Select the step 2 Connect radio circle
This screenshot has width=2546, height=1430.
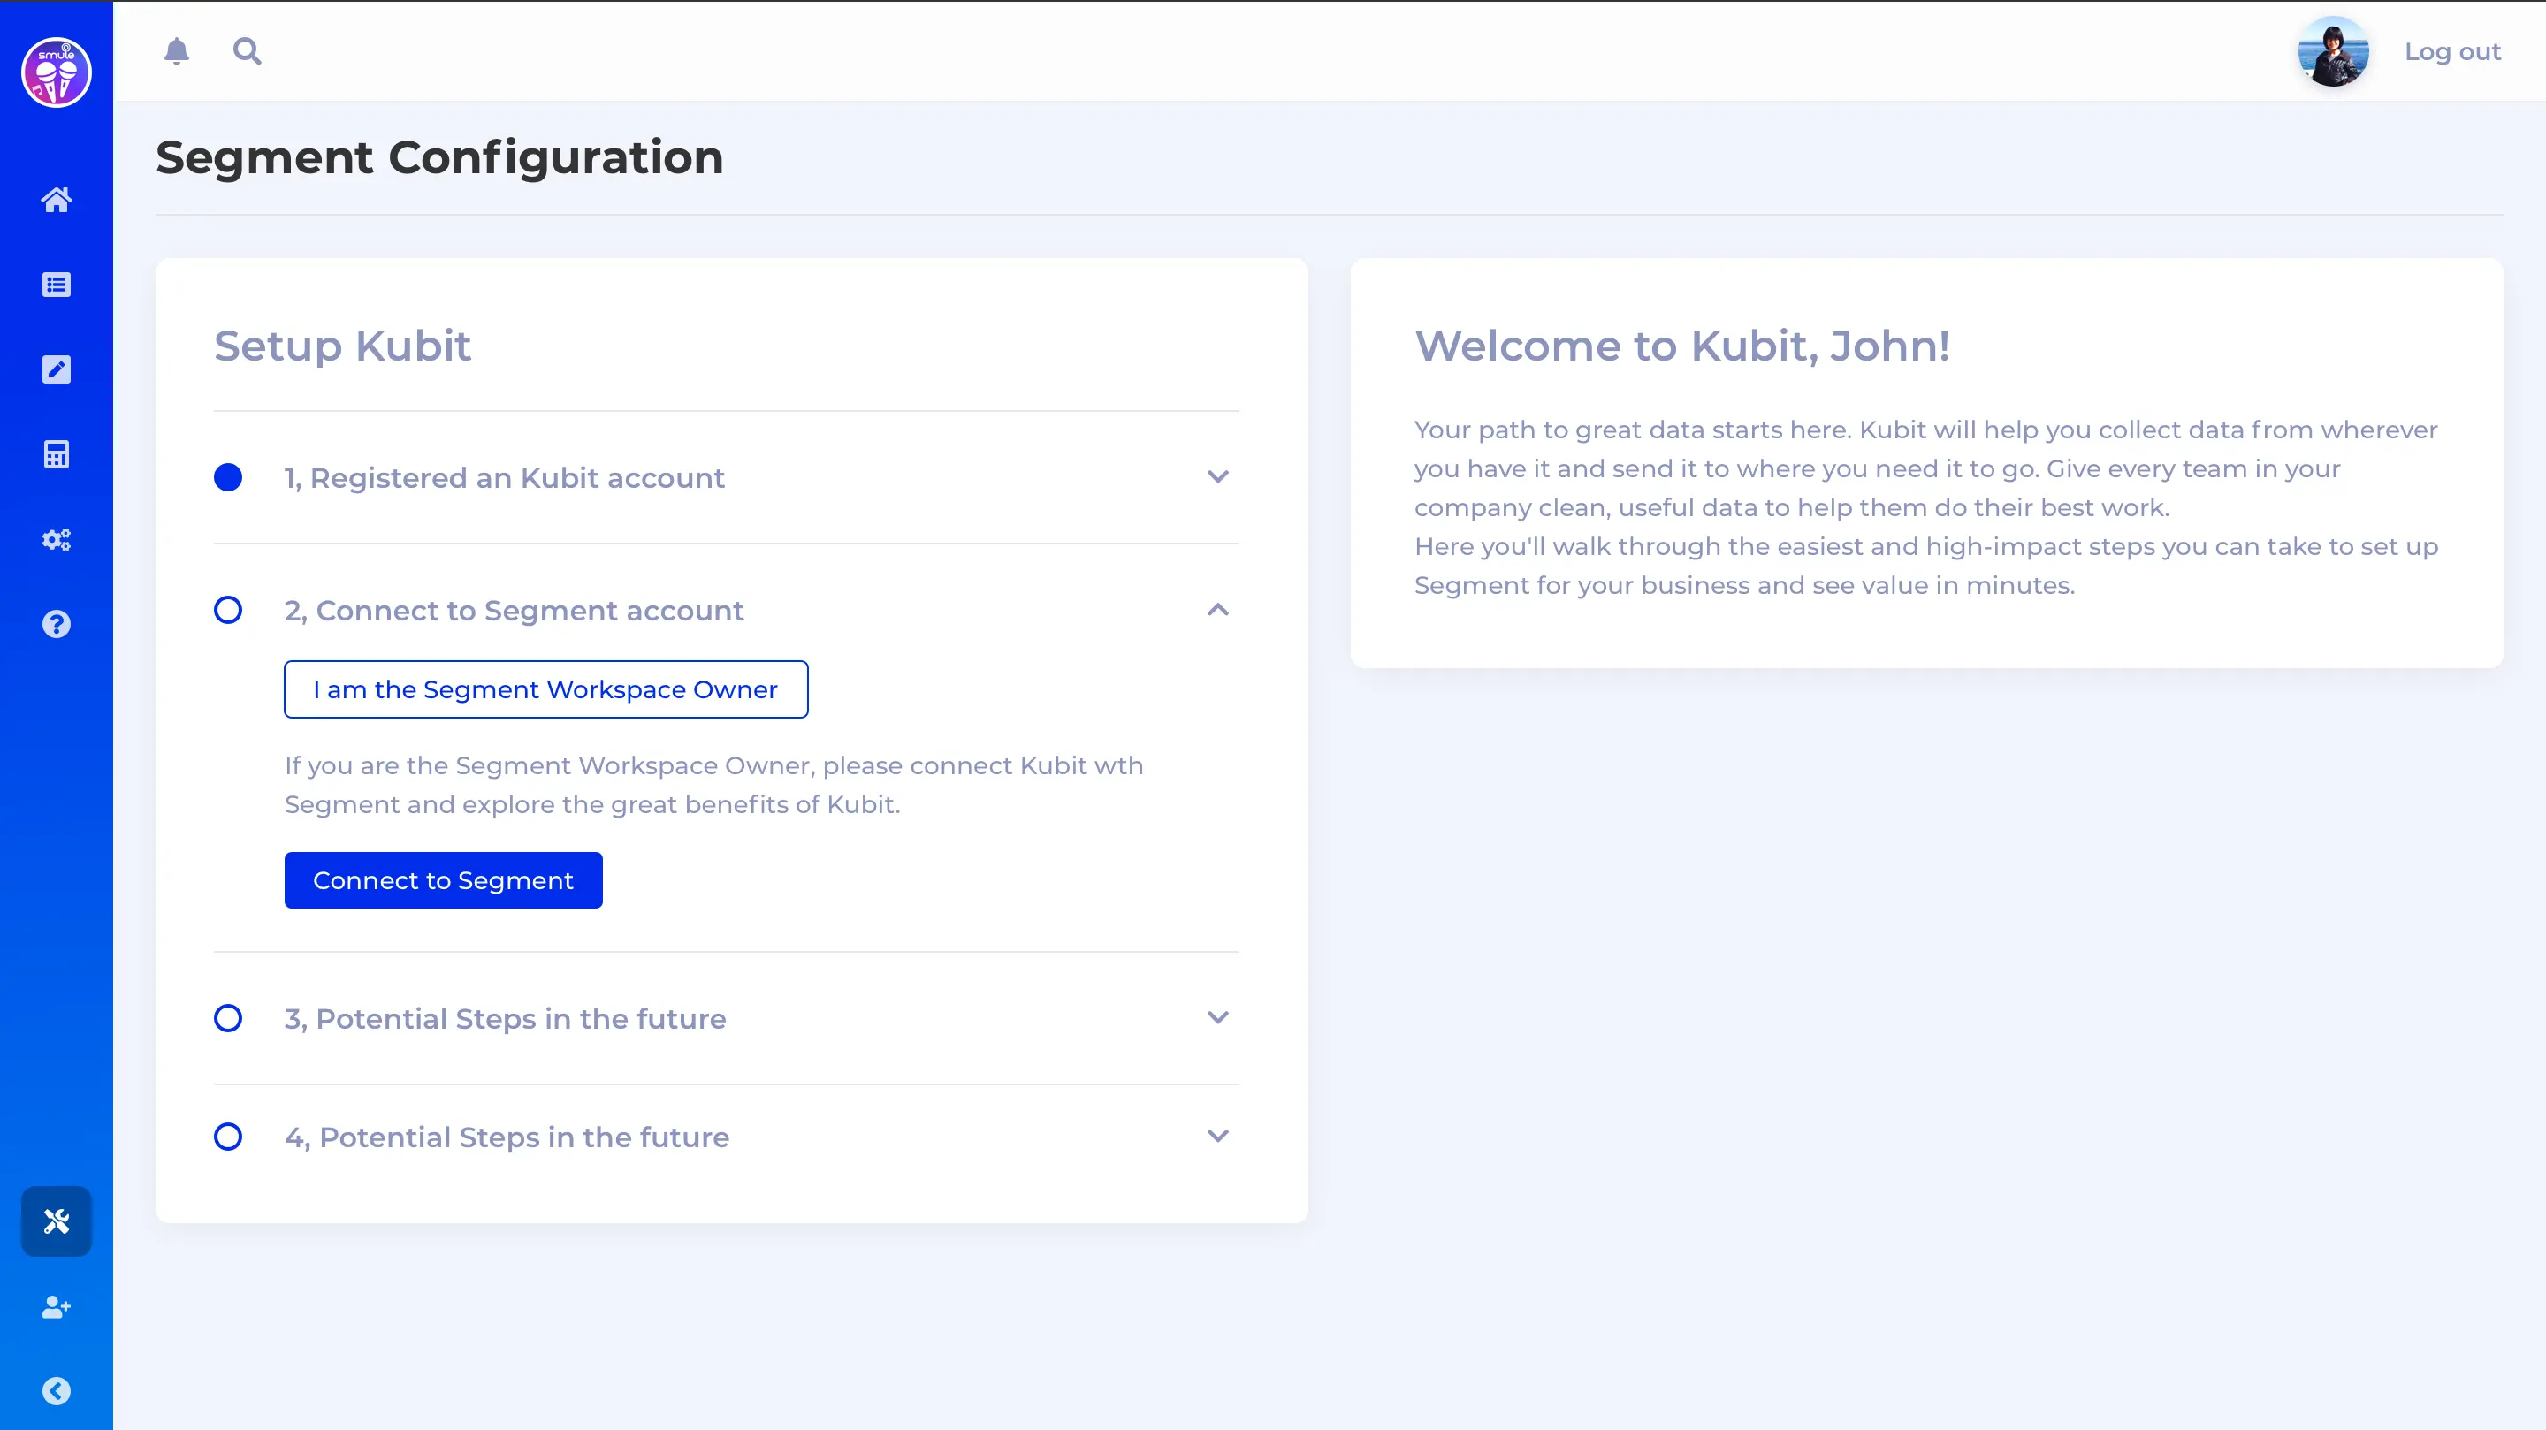point(228,610)
